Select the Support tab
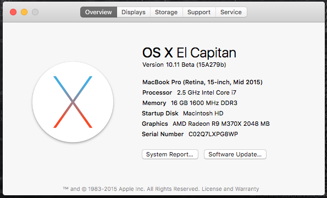 (199, 12)
